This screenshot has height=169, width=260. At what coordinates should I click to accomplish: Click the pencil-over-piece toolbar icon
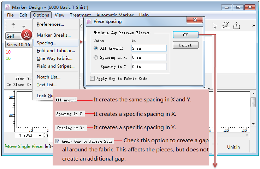click(225, 25)
